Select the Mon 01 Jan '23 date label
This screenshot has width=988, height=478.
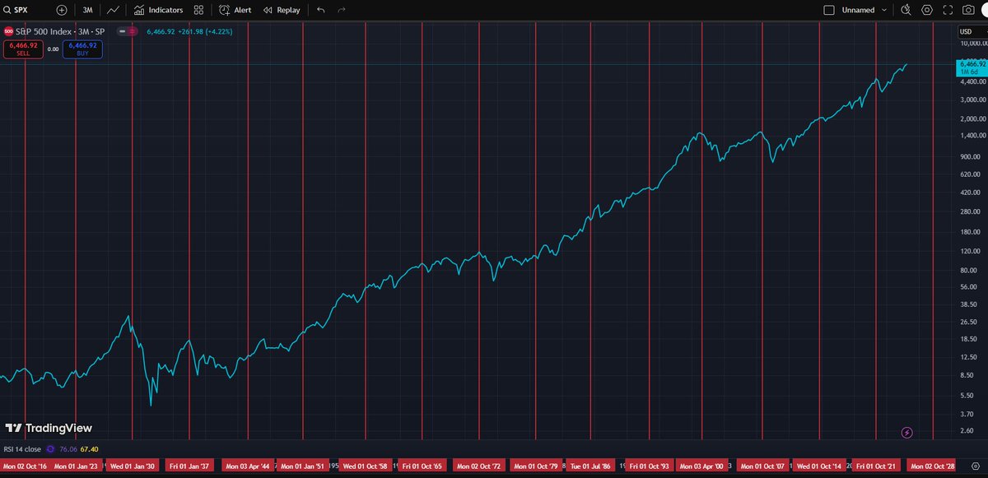pos(76,466)
